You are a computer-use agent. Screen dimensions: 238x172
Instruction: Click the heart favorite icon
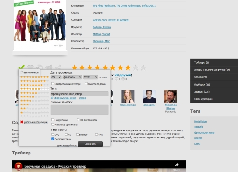(30, 67)
